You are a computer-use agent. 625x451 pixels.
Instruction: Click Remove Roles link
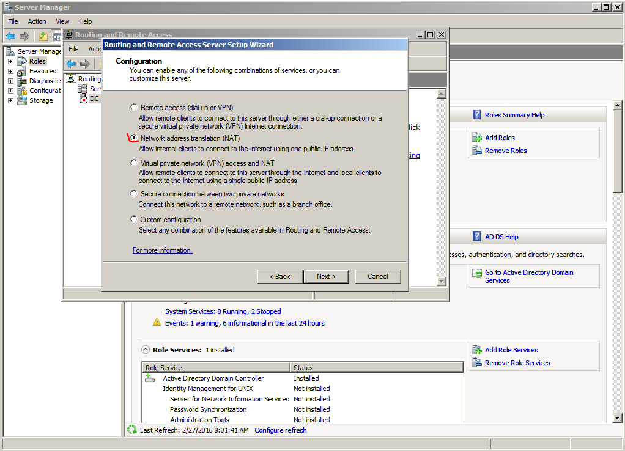506,151
